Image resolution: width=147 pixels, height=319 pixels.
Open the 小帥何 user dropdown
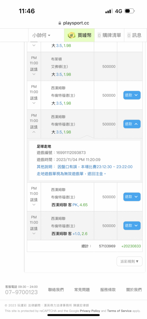(41, 35)
